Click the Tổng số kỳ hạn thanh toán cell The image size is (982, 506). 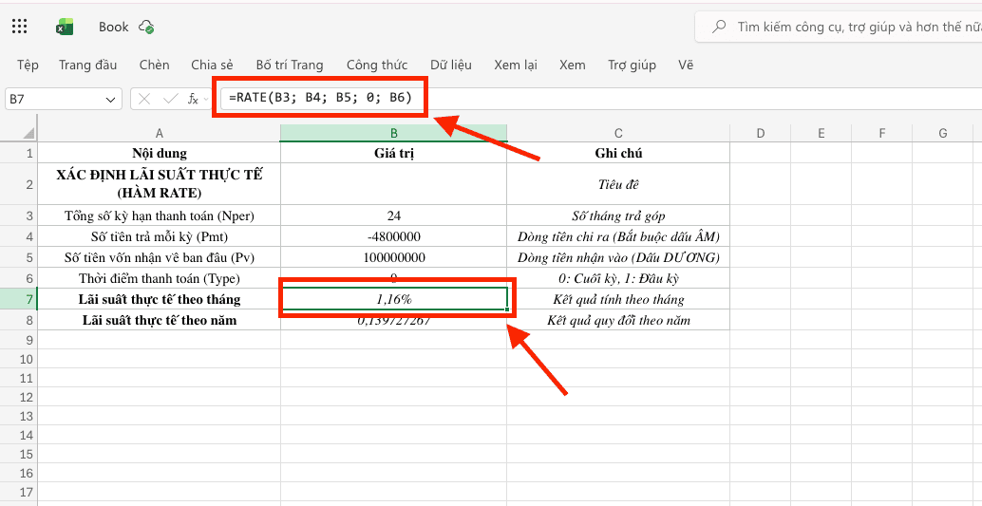(x=159, y=216)
